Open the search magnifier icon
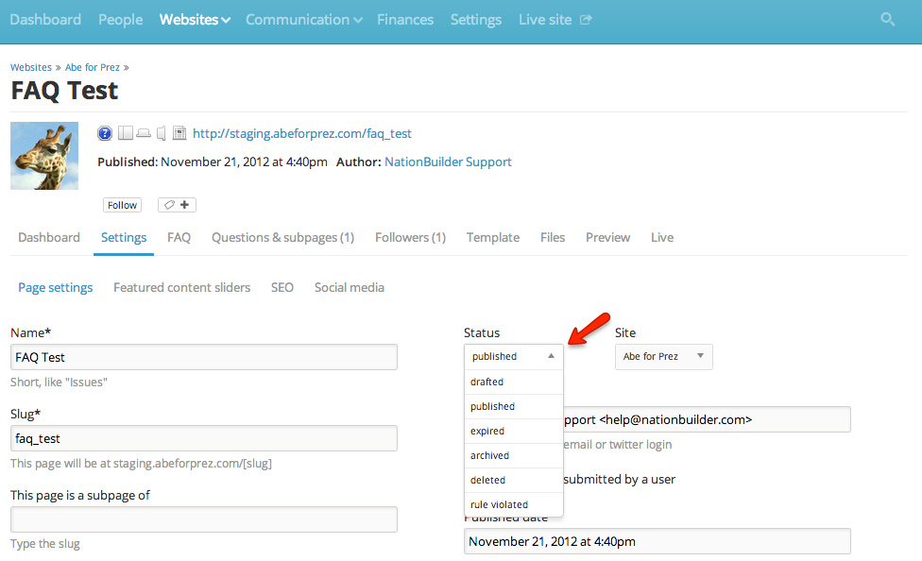922x561 pixels. [887, 20]
